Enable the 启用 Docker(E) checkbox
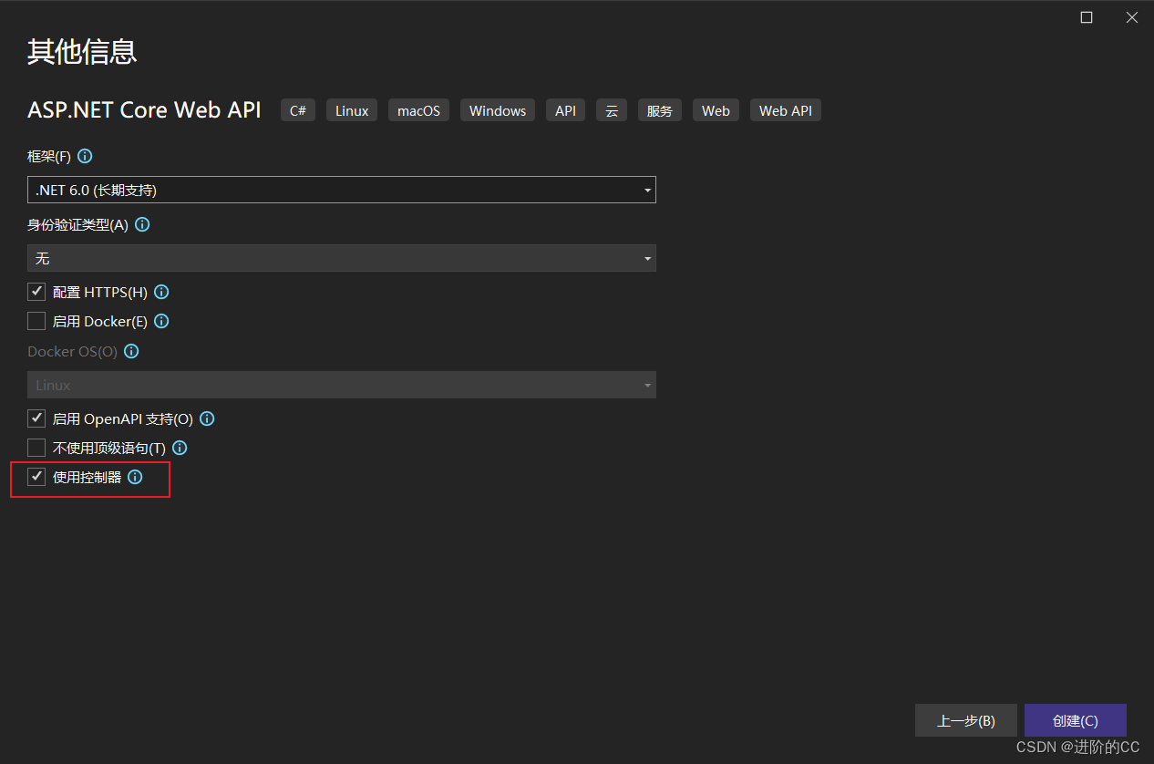 pos(36,321)
